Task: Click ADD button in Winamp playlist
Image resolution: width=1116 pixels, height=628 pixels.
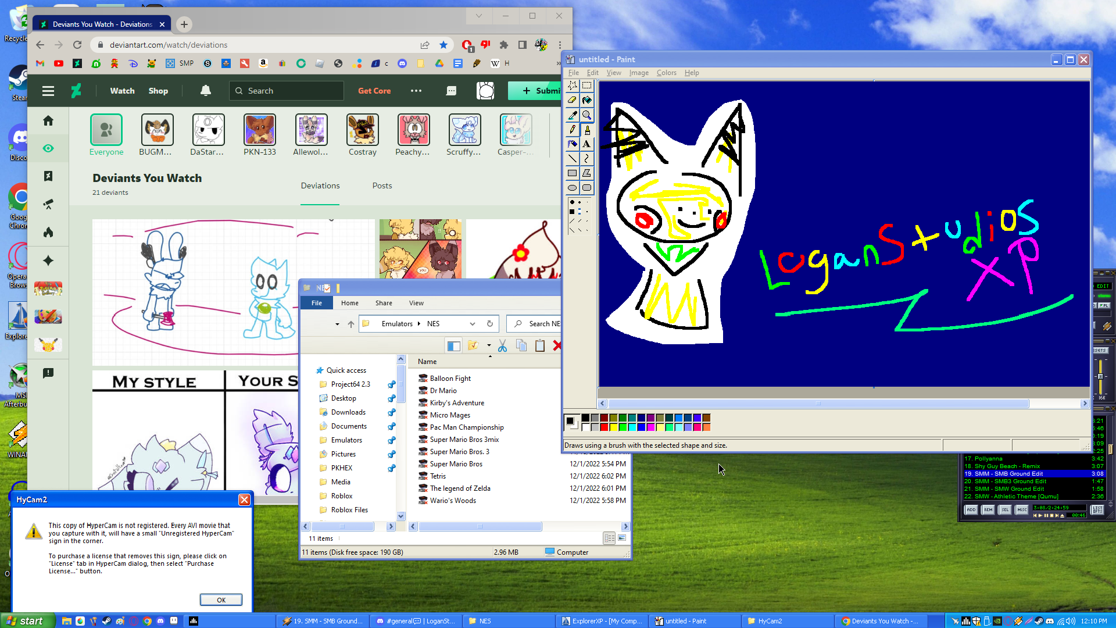Action: pyautogui.click(x=971, y=510)
